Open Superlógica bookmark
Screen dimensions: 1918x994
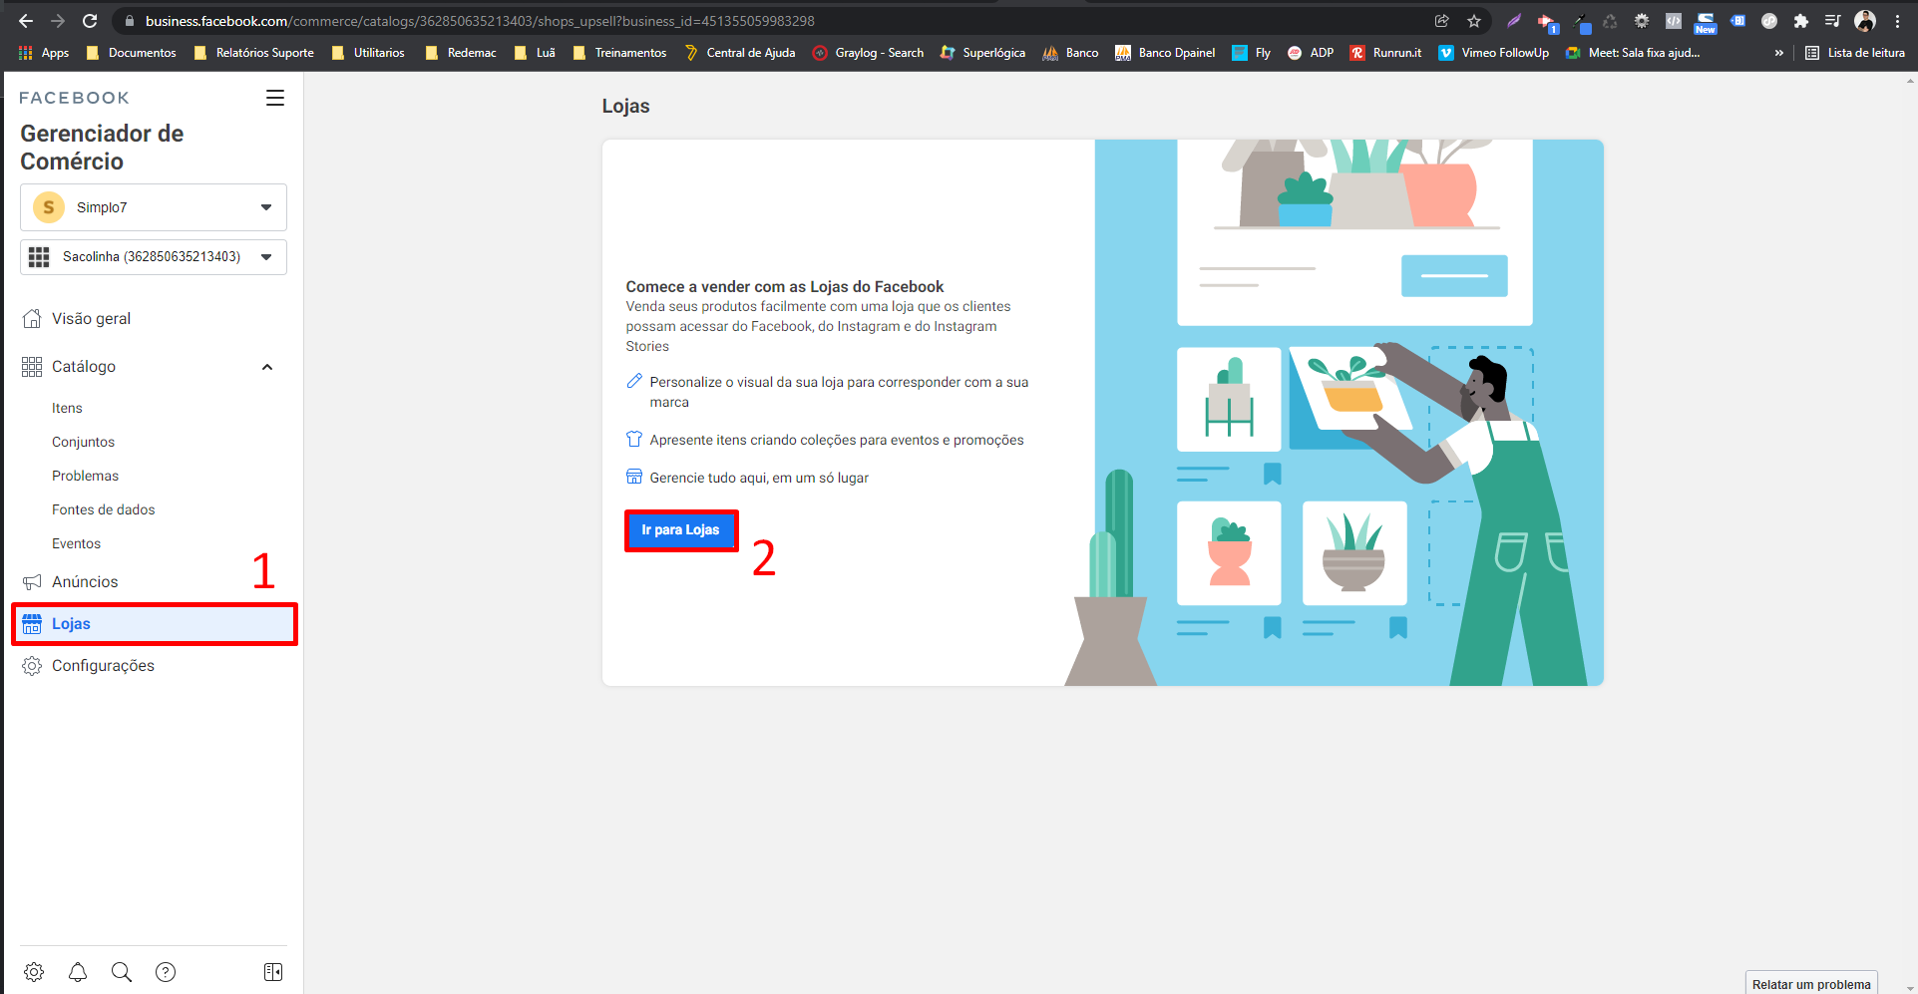[982, 53]
